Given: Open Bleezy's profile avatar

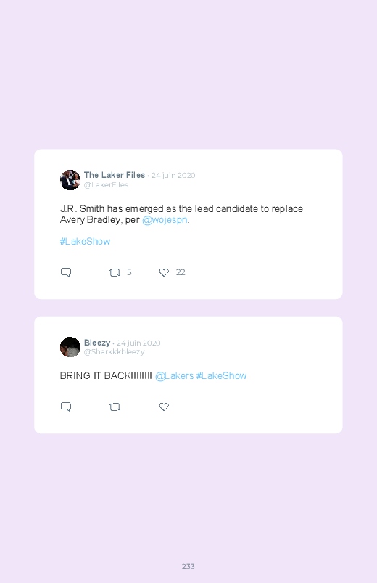Looking at the screenshot, I should pyautogui.click(x=70, y=347).
